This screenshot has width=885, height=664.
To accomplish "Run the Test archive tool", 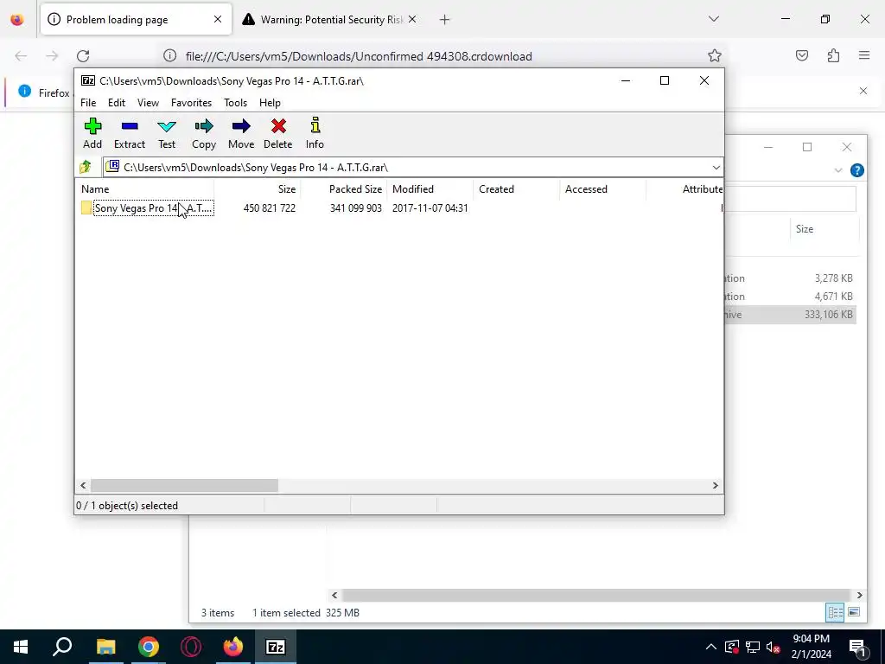I will [167, 134].
